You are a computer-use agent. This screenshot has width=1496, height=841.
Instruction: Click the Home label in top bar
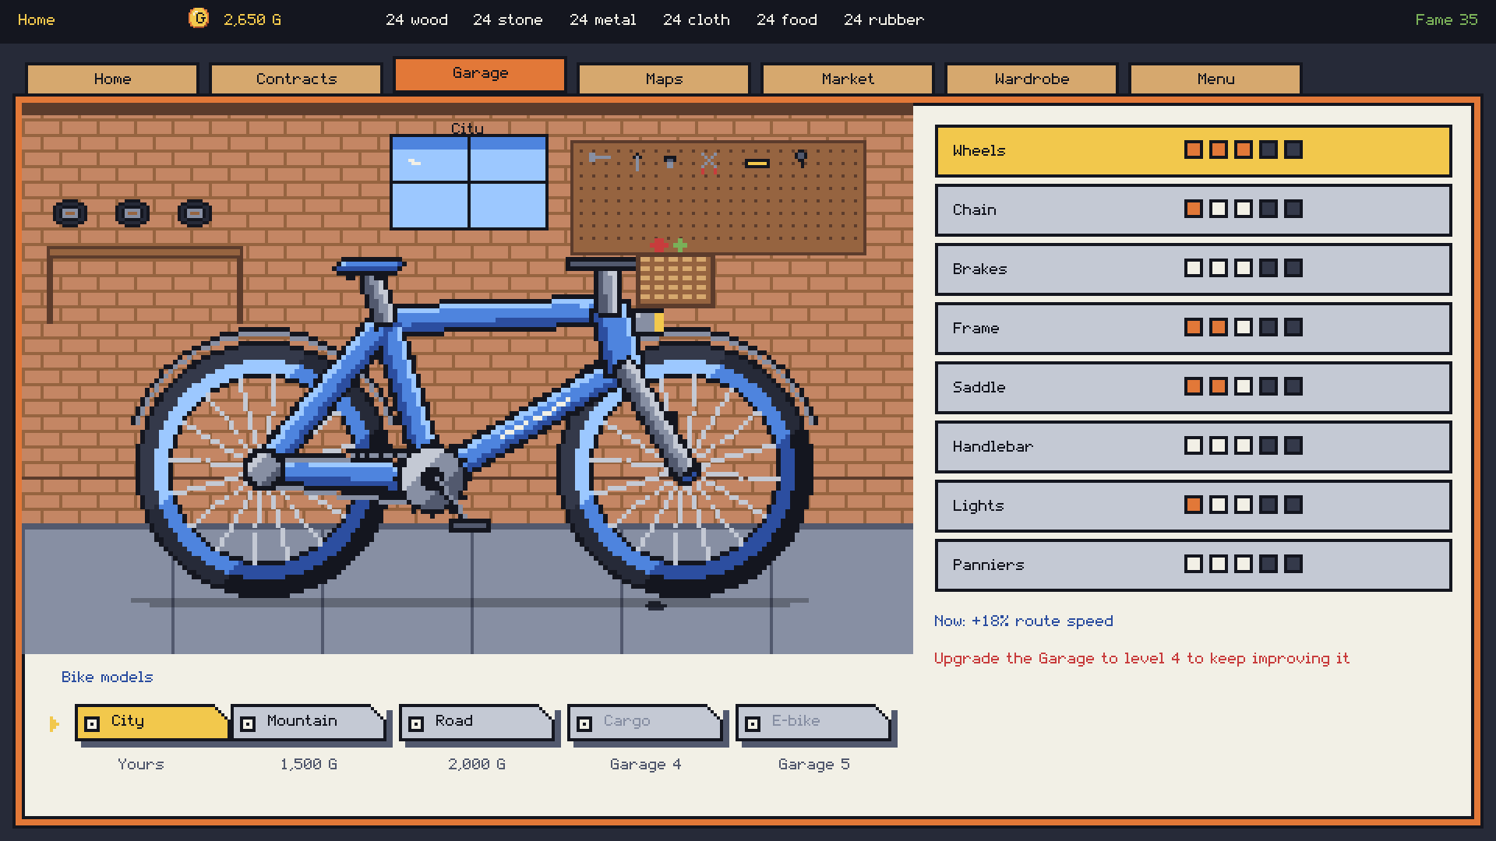(x=37, y=19)
